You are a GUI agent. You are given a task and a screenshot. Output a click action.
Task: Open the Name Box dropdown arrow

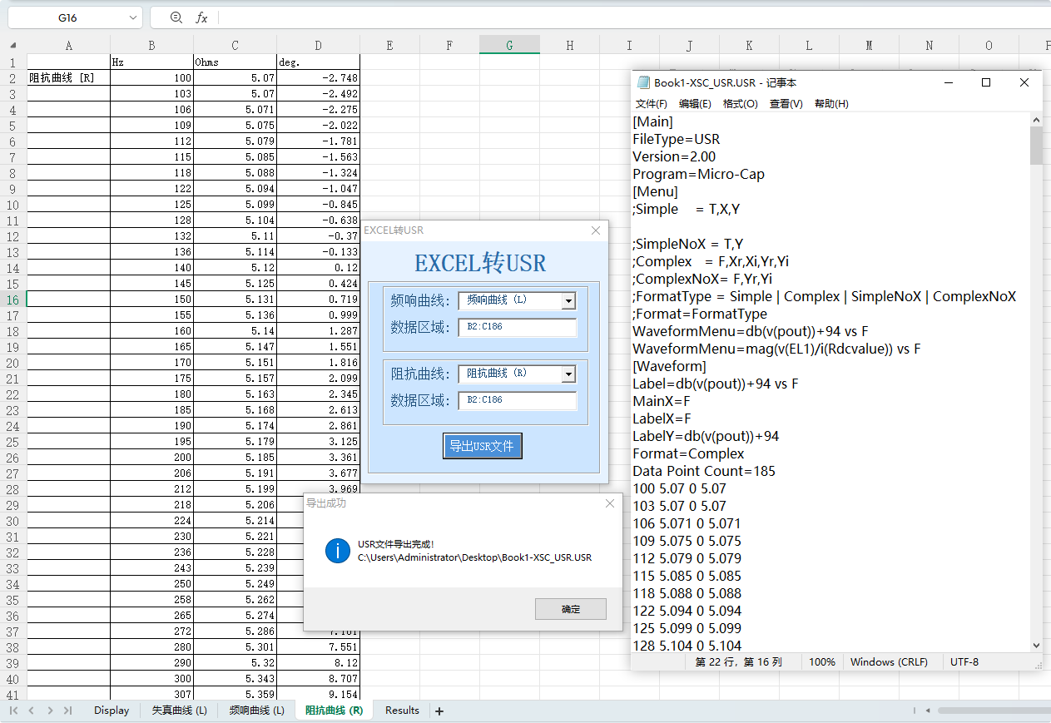[x=134, y=17]
